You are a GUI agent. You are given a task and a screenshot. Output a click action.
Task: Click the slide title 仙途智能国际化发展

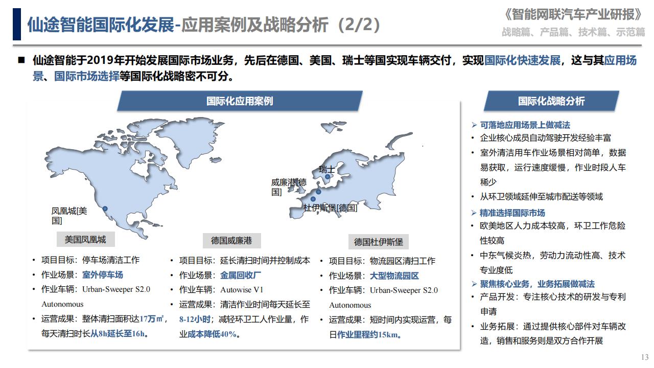pyautogui.click(x=100, y=24)
